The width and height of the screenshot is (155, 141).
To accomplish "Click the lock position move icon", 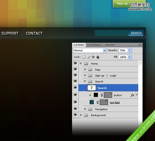I will 93,57.
